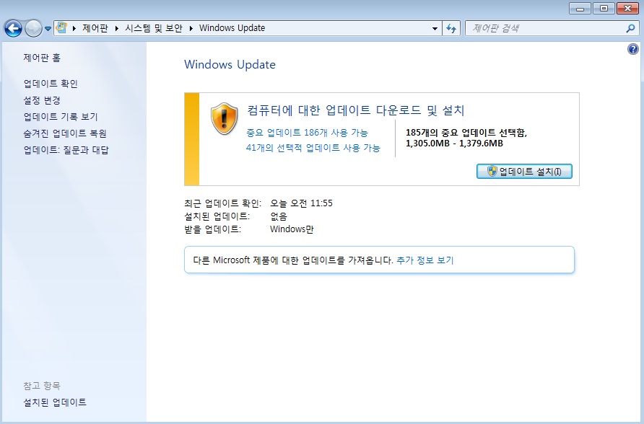
Task: Open 추가 정보 보기 link
Action: pyautogui.click(x=425, y=260)
